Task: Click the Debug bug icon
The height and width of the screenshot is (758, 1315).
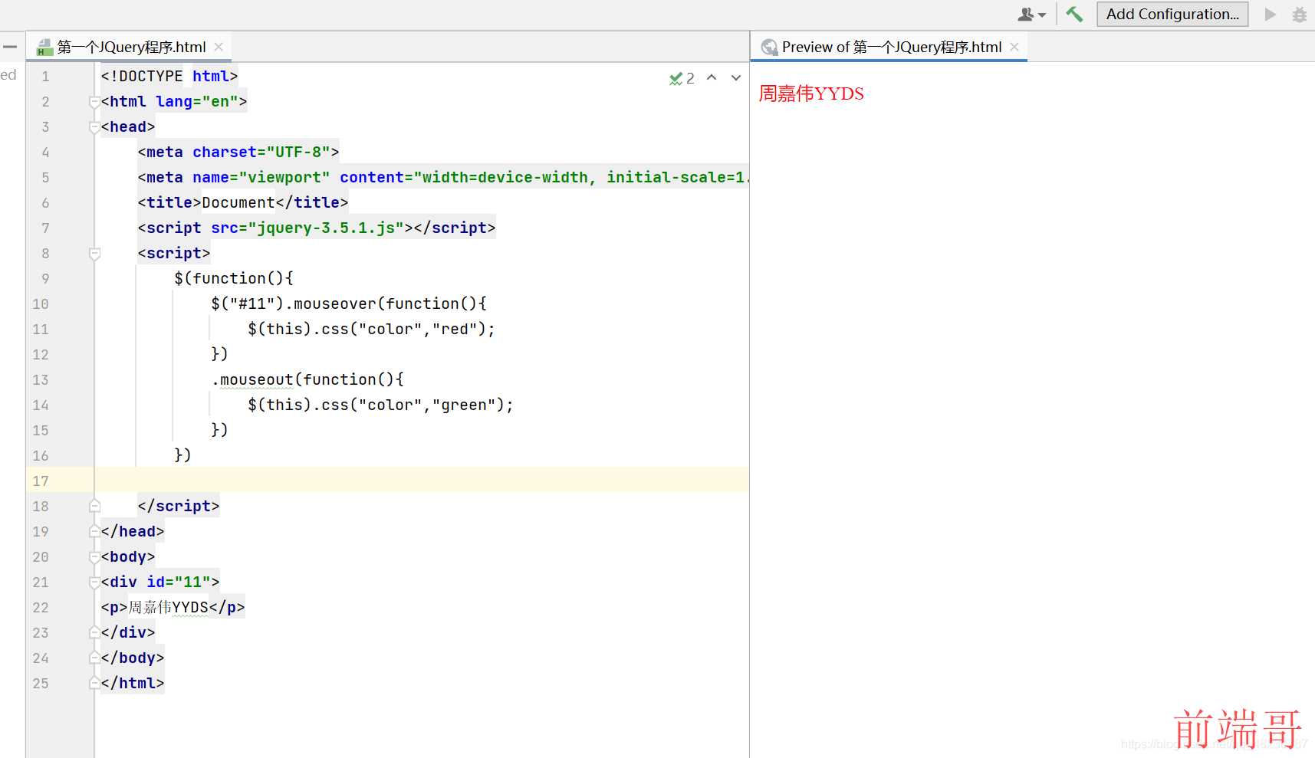Action: 1299,15
